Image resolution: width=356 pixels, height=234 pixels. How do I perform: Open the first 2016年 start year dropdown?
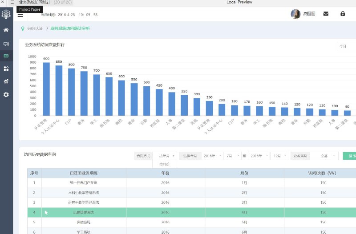[x=212, y=156]
